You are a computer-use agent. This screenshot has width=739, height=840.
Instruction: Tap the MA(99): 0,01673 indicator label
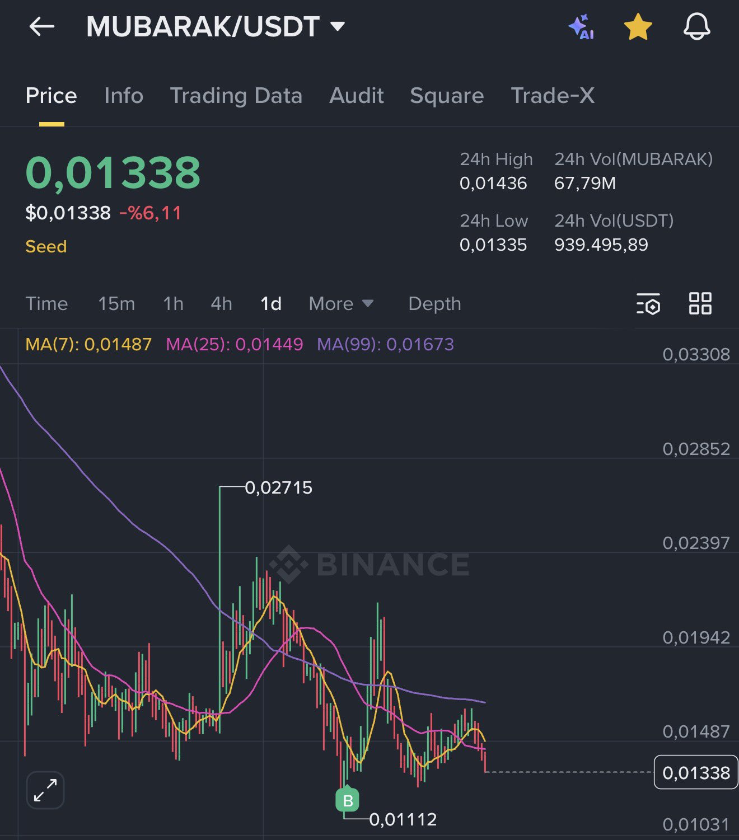click(x=386, y=344)
